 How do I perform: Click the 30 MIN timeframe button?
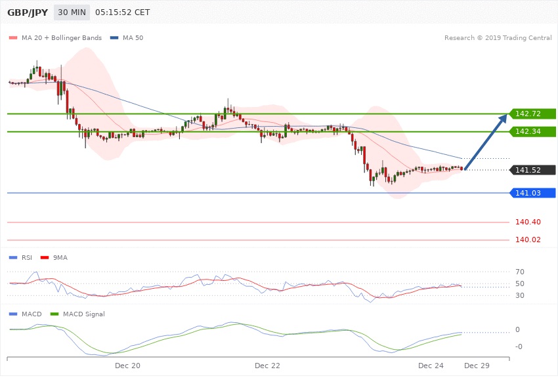(71, 12)
